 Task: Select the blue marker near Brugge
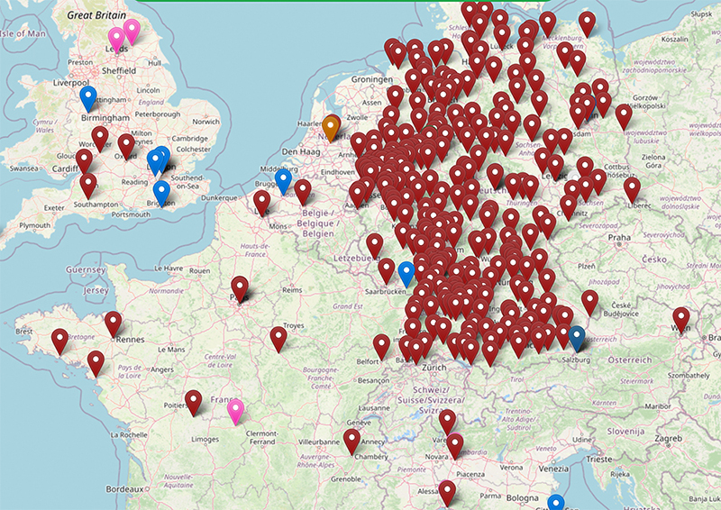pos(284,181)
